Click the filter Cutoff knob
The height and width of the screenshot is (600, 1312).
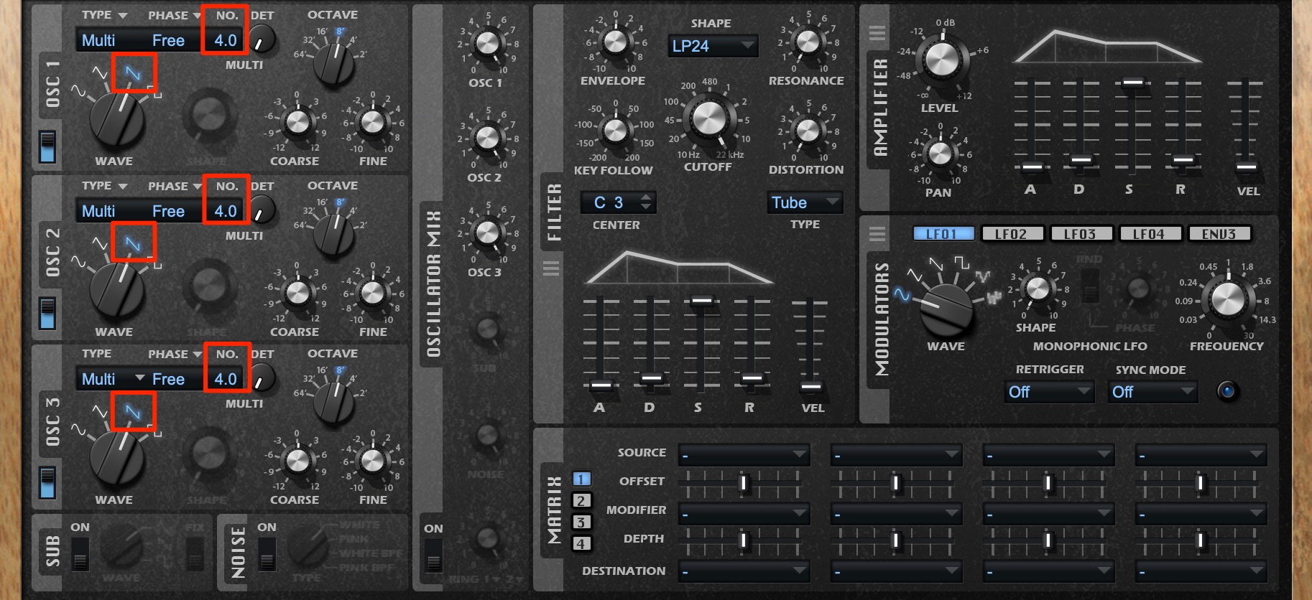(708, 118)
